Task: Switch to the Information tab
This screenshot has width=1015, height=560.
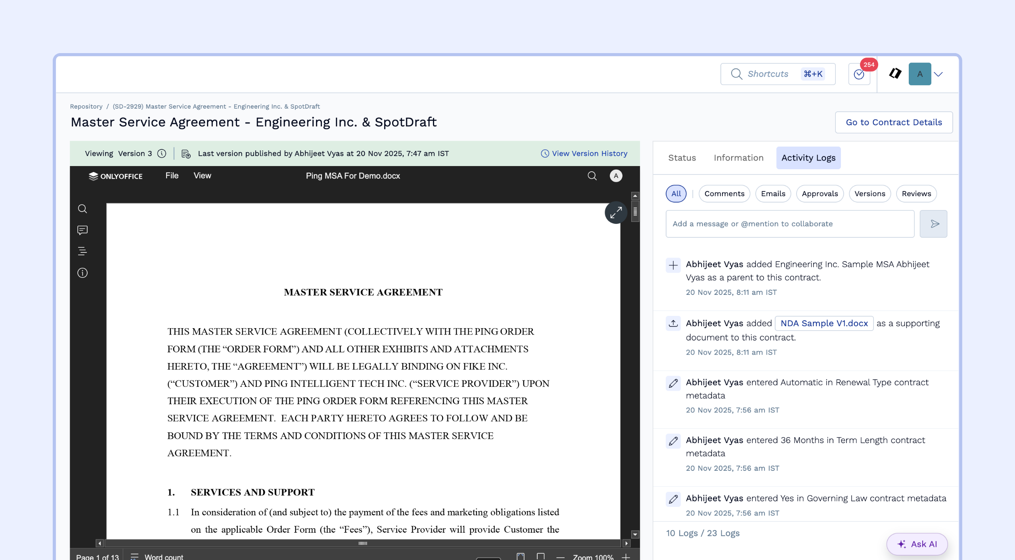Action: pyautogui.click(x=738, y=158)
